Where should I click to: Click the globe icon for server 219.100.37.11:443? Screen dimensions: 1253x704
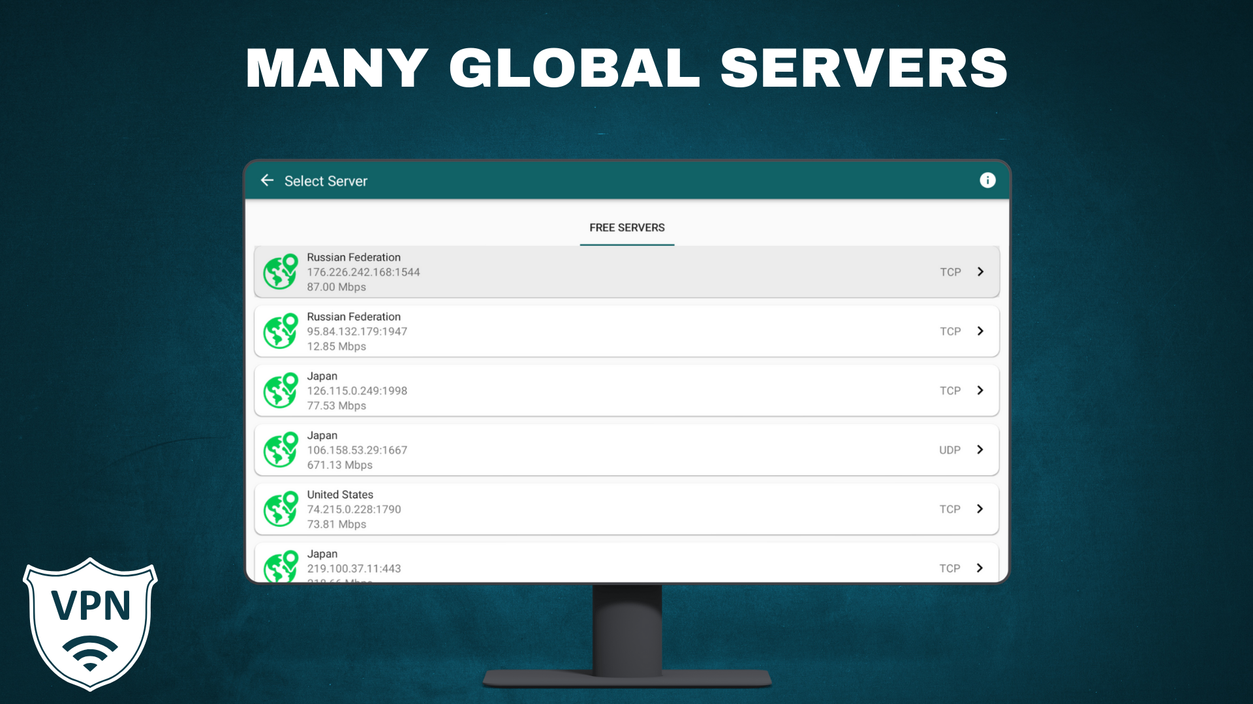click(281, 566)
